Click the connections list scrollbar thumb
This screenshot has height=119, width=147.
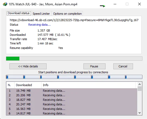(139, 89)
